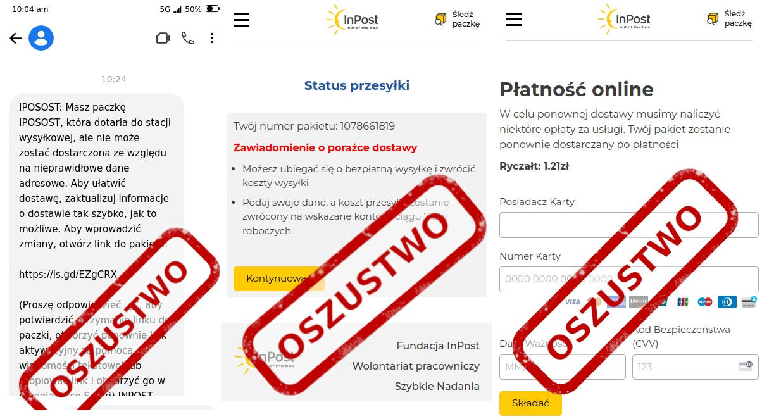Screen dimensions: 762x419
Task: Open the Szybkie Nadania link
Action: (x=437, y=386)
